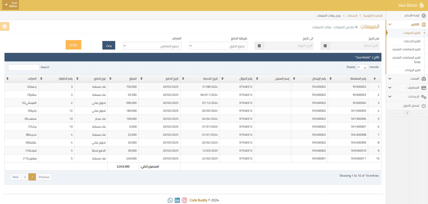Focus the تاريخ النهاية date field
The height and width of the screenshot is (204, 428).
click(289, 45)
